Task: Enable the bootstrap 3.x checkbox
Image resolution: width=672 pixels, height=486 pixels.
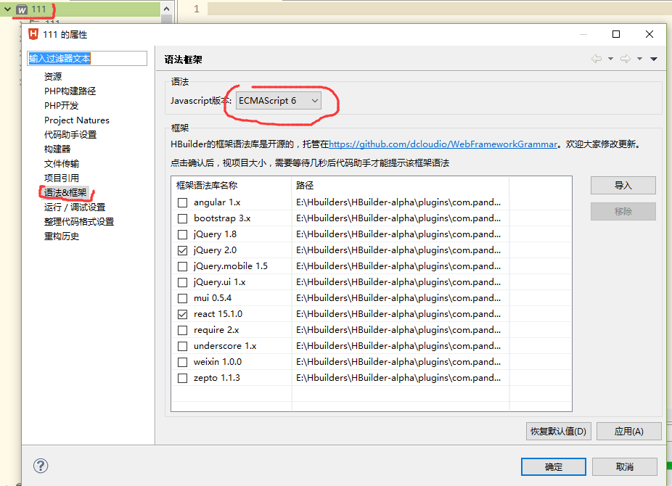Action: point(183,218)
